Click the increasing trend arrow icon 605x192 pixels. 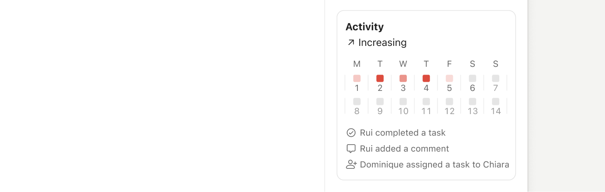(x=351, y=43)
